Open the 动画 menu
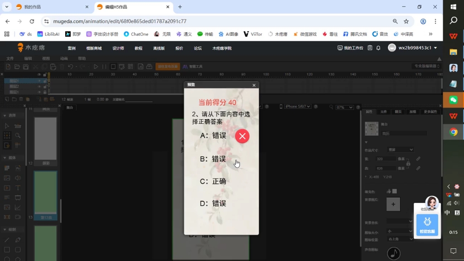This screenshot has width=464, height=261. coord(64,58)
